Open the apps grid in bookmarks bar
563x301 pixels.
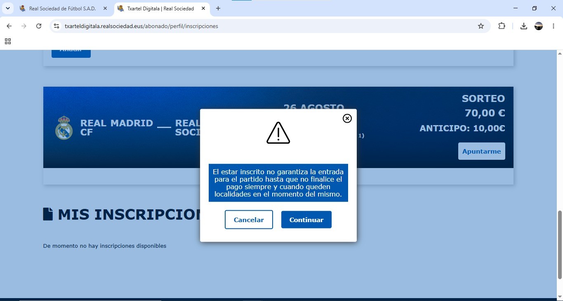point(8,41)
